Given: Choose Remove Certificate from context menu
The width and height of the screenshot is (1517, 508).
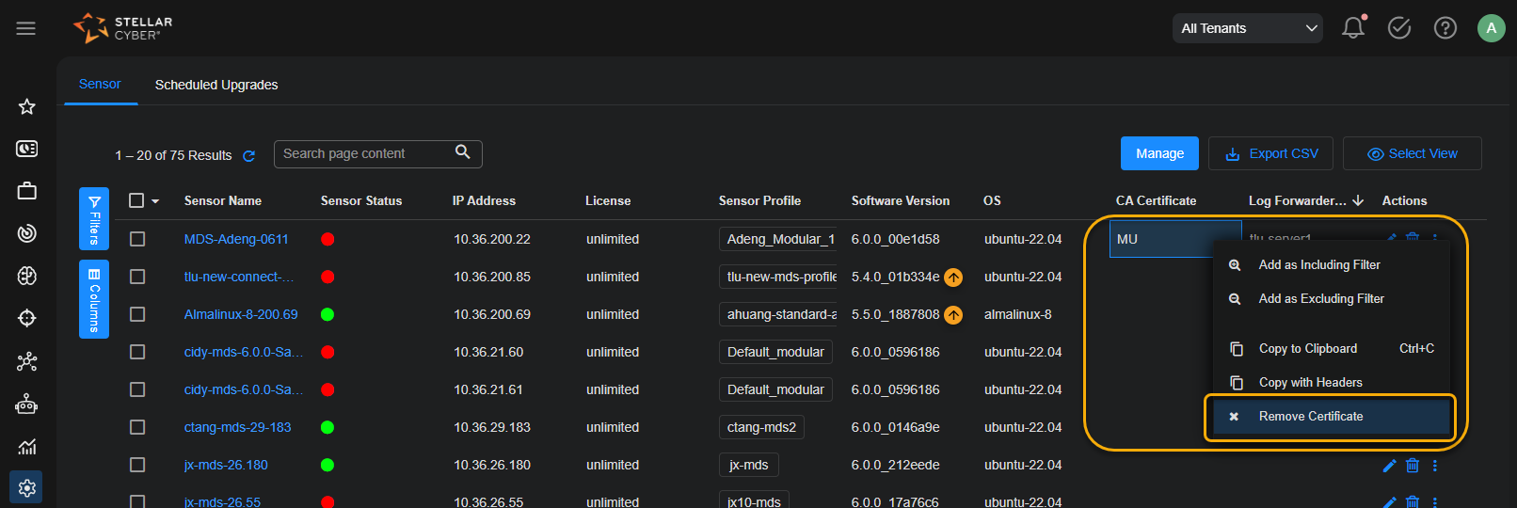Looking at the screenshot, I should (1310, 417).
